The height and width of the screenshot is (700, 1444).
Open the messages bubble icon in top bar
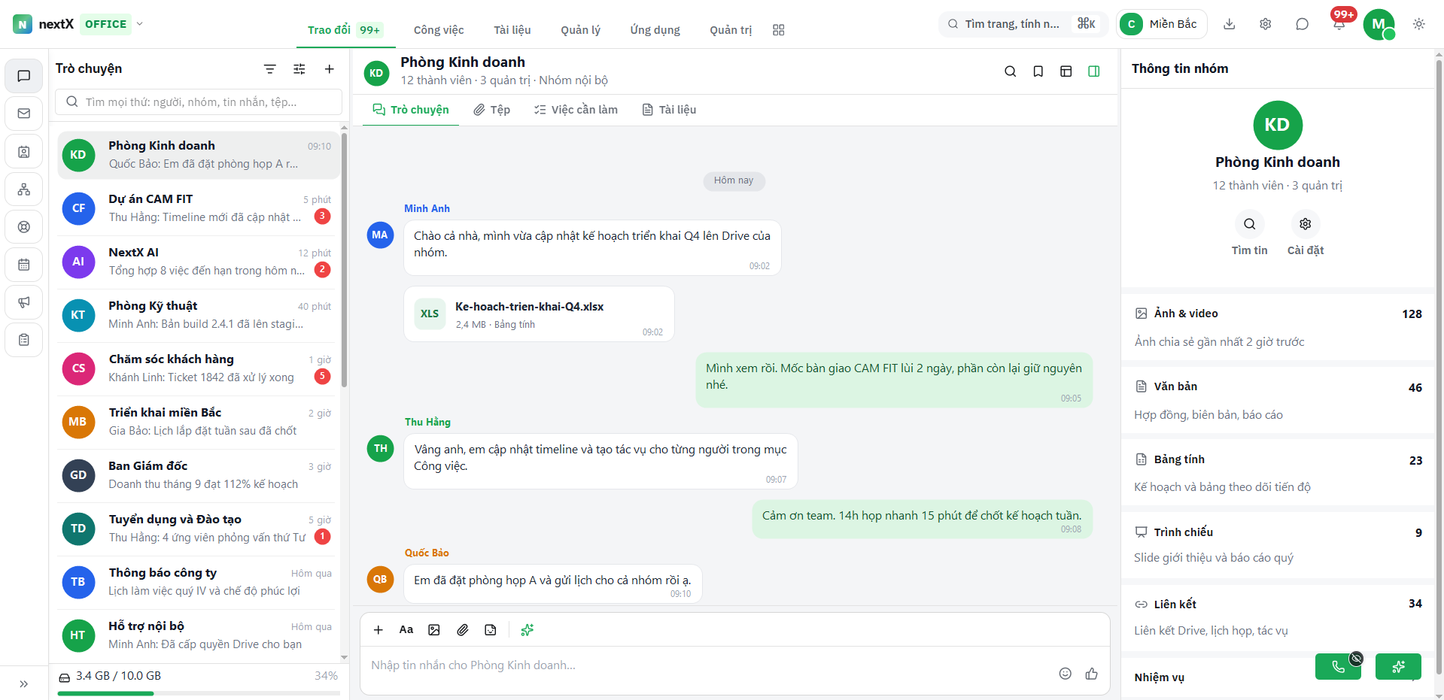point(1302,24)
